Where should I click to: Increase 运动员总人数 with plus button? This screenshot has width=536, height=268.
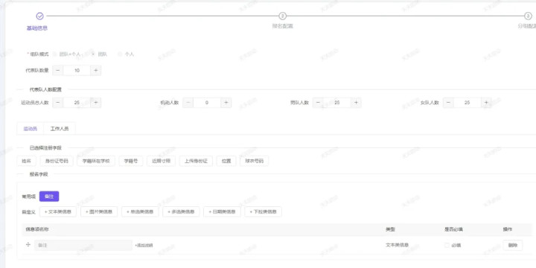tap(96, 103)
